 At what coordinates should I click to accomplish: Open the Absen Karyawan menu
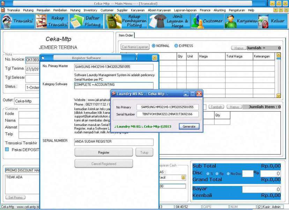click(159, 10)
